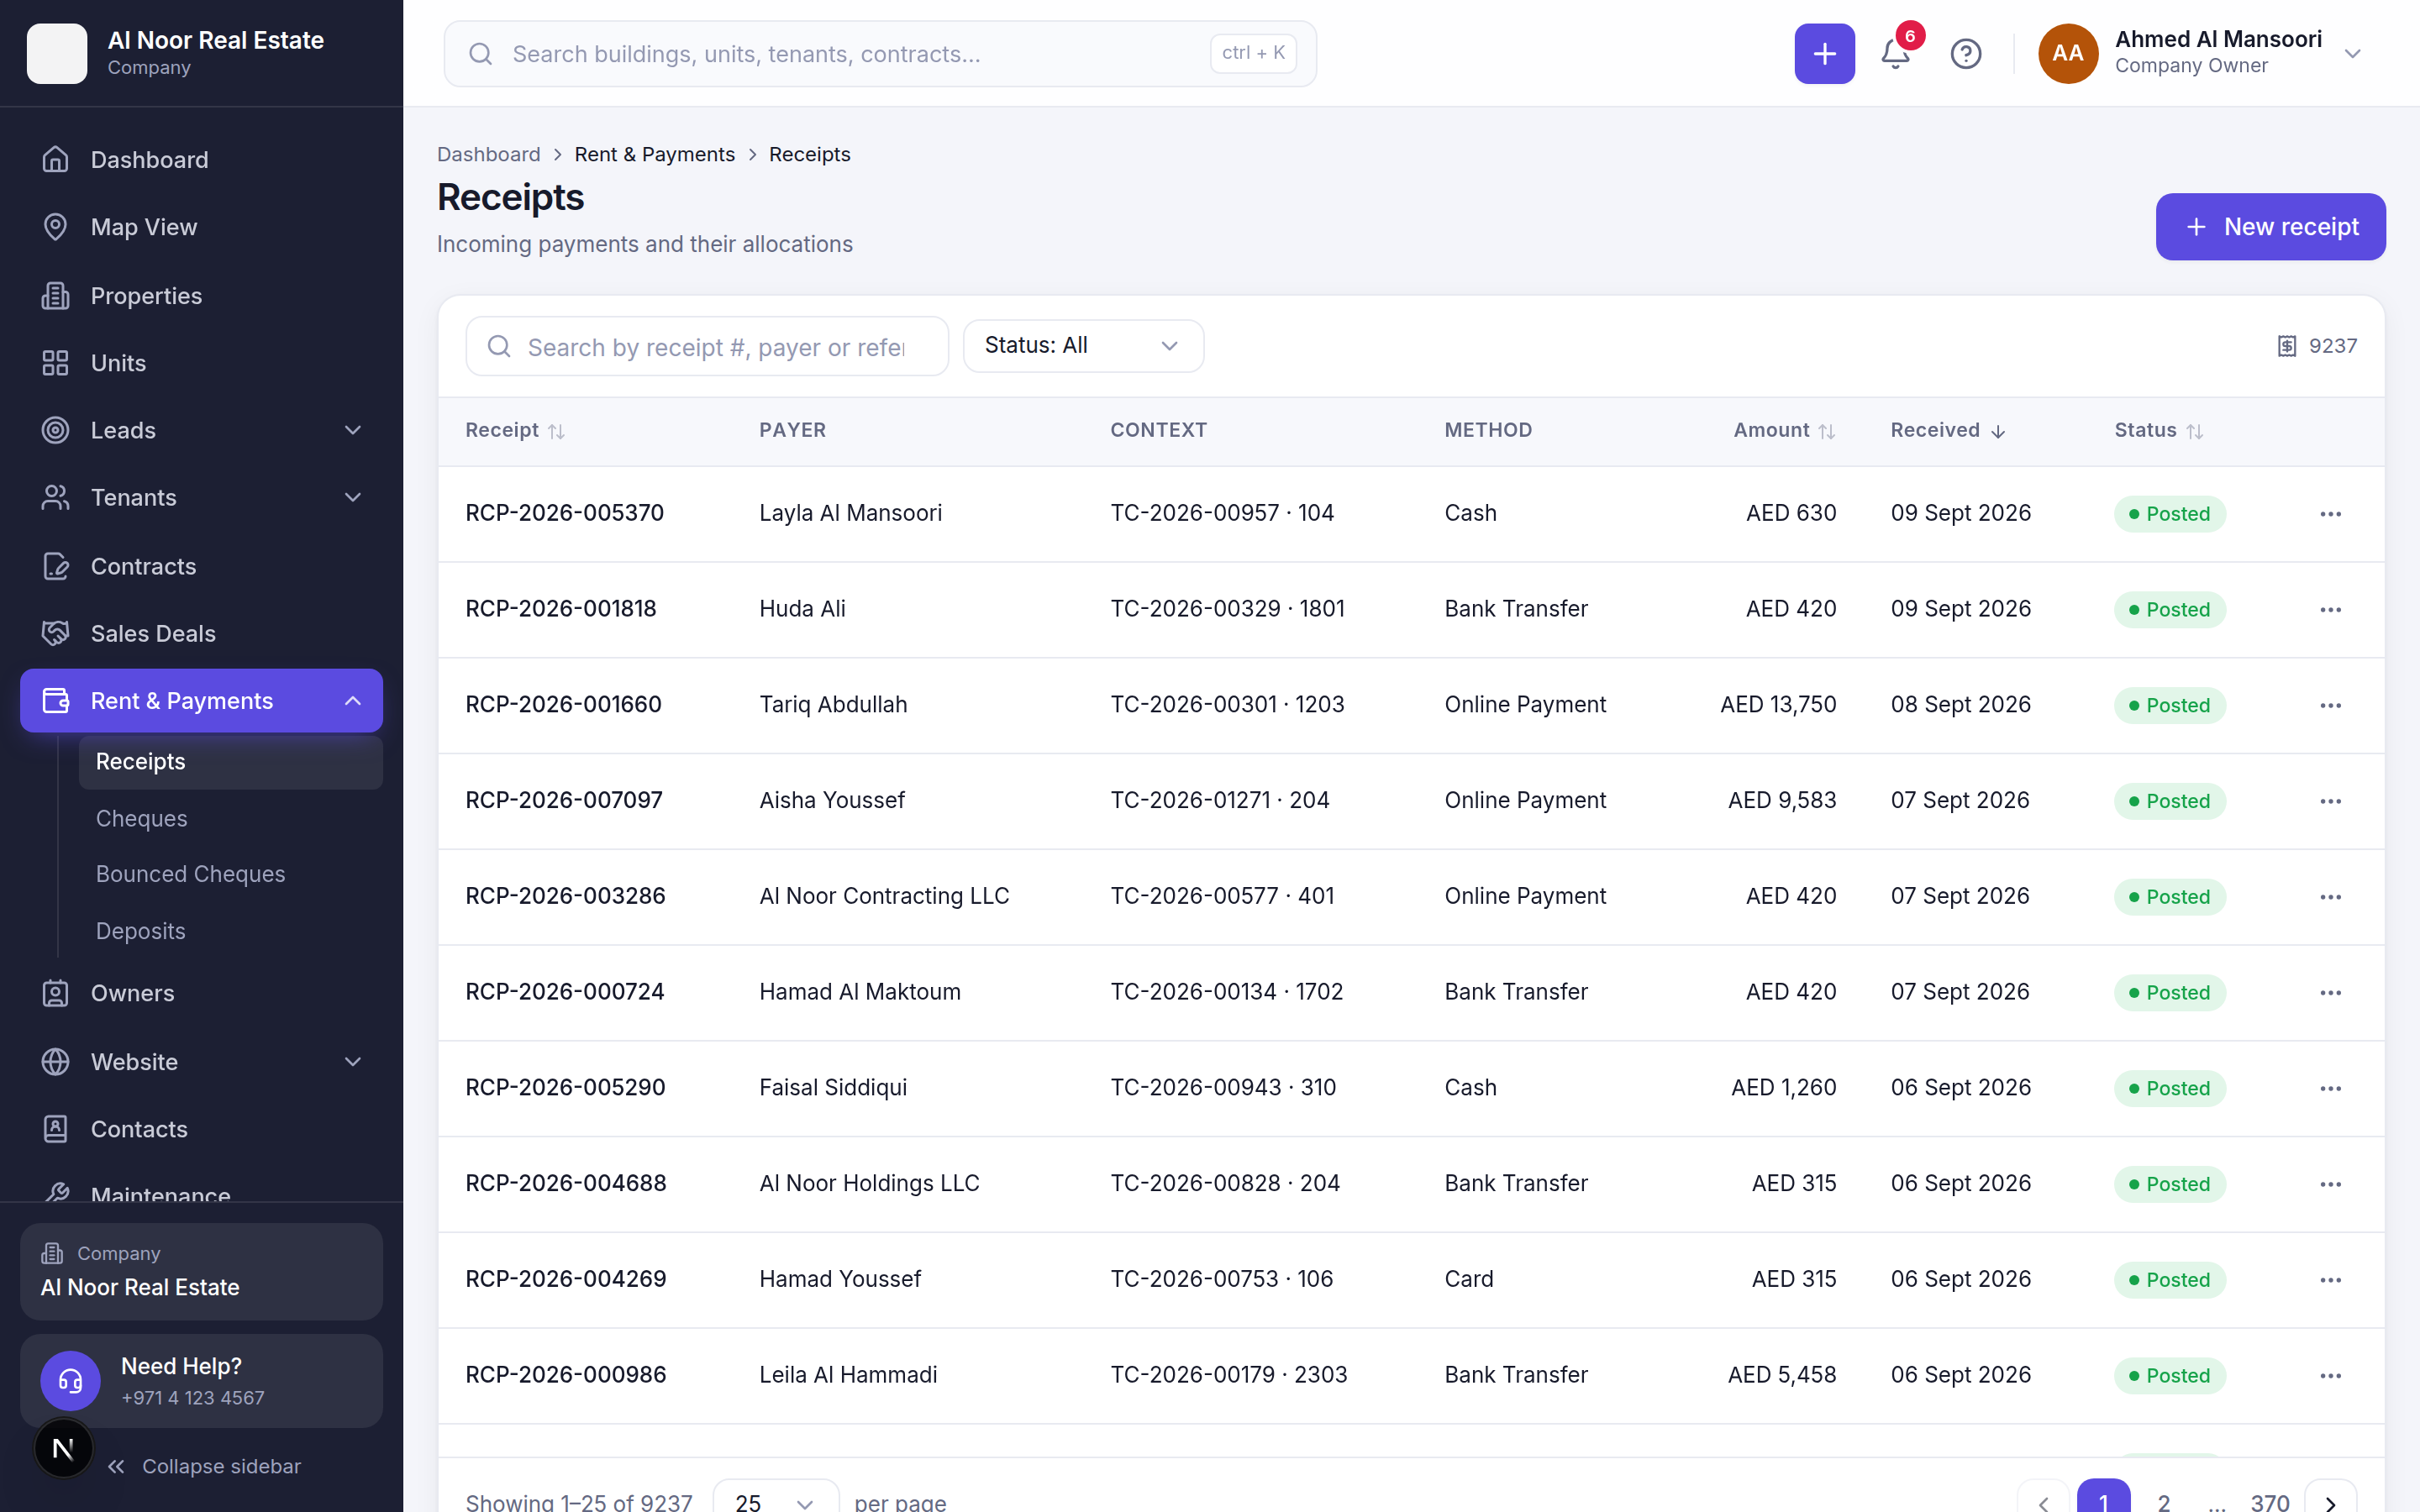Open row actions for Tariq Abdullah receipt
This screenshot has width=2420, height=1512.
click(x=2330, y=705)
